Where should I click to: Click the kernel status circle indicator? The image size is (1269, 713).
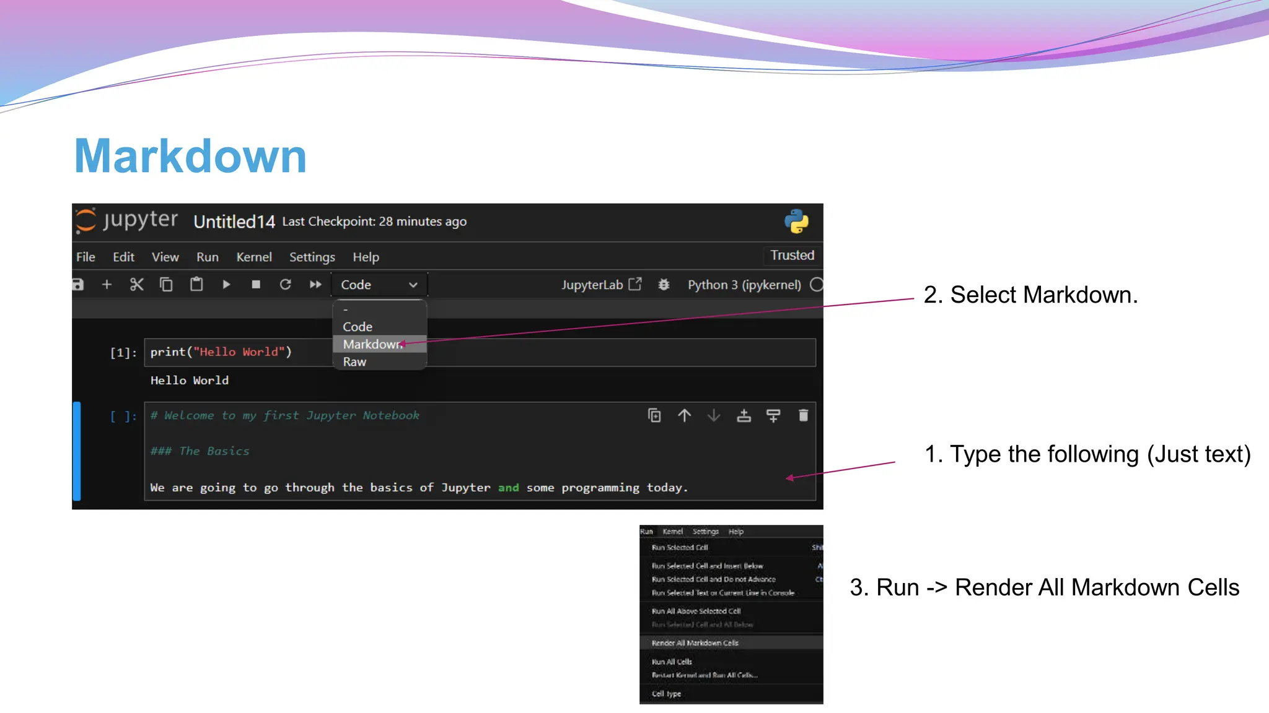[x=817, y=285]
